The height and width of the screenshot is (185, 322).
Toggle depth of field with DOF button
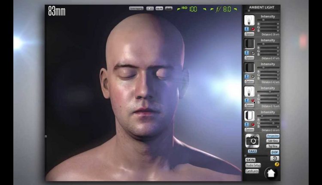275,152
